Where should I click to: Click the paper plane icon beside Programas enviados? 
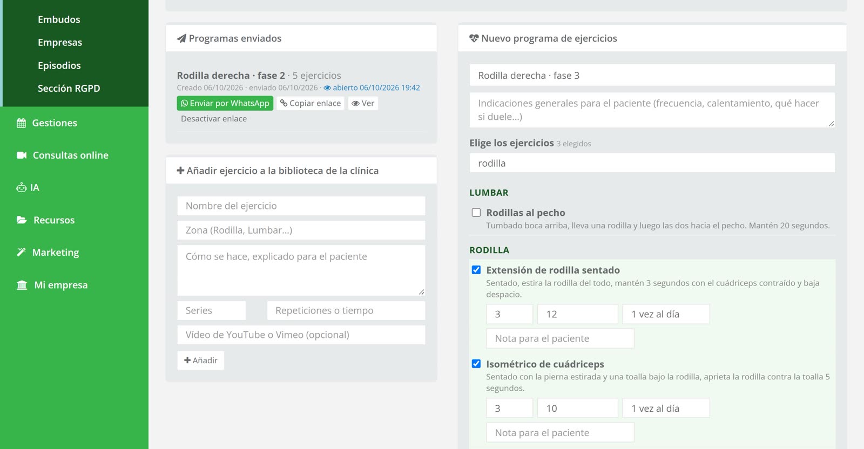point(181,38)
